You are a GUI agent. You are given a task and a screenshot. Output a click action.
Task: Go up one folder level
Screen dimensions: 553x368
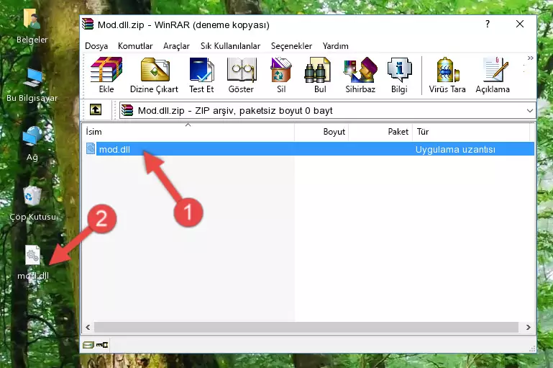point(96,110)
